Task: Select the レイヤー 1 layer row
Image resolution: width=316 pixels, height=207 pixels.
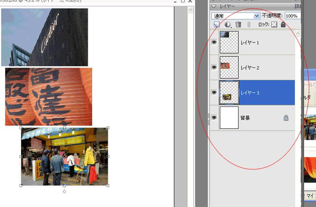Action: coord(266,42)
